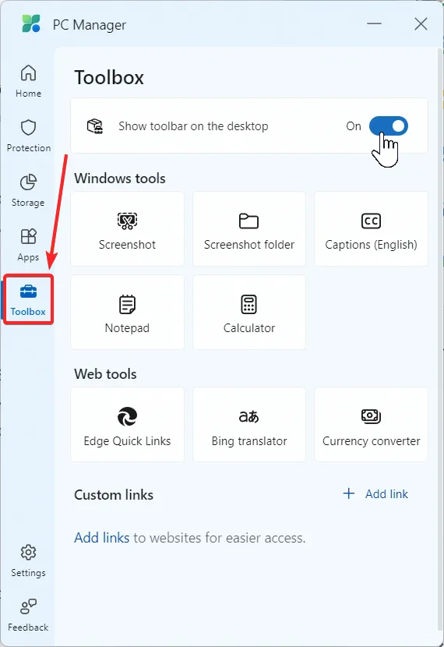
Task: Click the plus icon beside Add link
Action: click(x=349, y=493)
